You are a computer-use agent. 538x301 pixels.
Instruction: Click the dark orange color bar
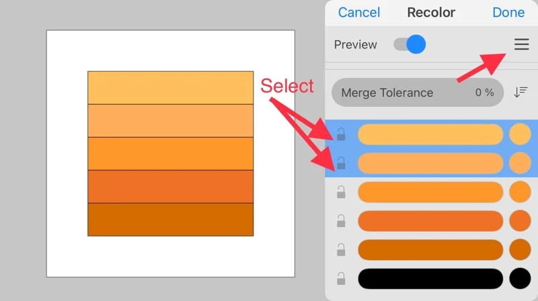click(430, 249)
